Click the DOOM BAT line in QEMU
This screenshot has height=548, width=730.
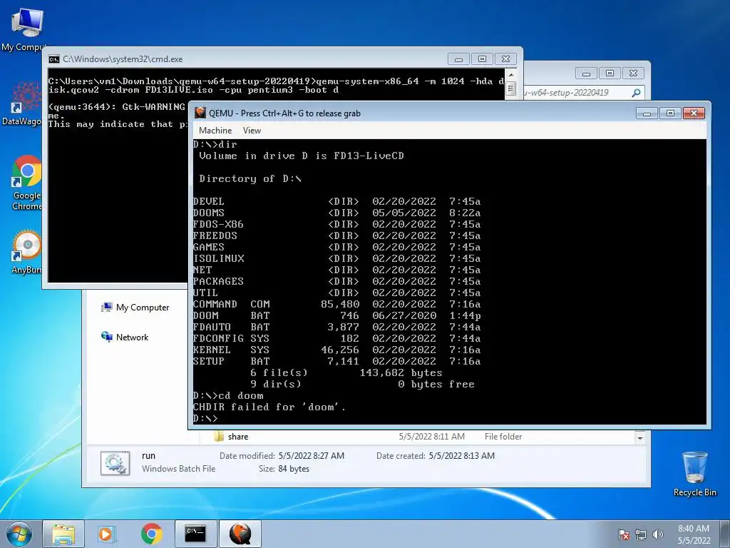click(x=336, y=315)
